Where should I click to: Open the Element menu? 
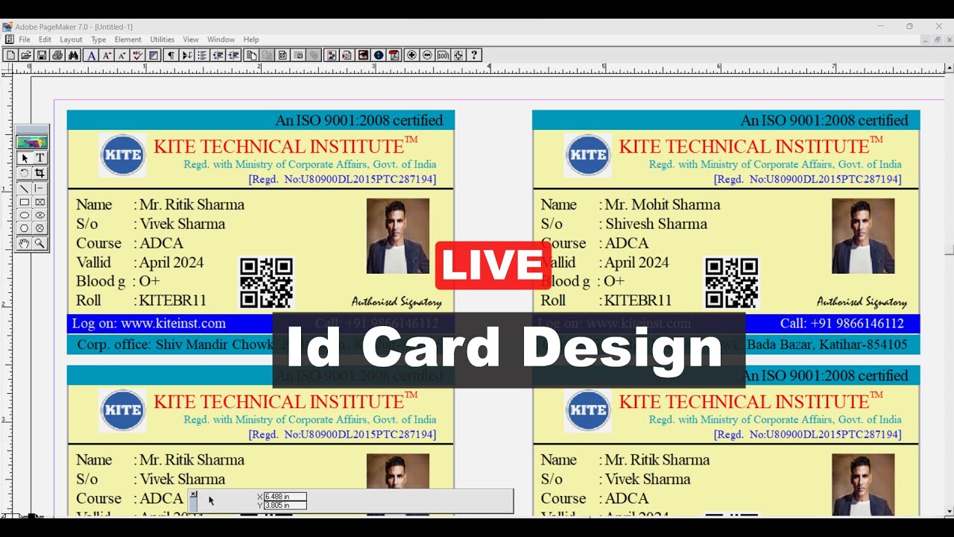(x=127, y=40)
